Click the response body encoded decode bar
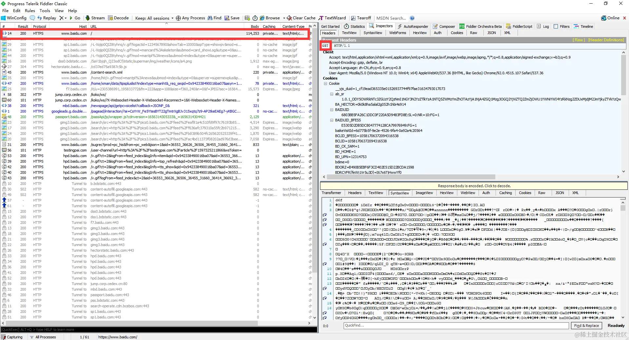Screen dimensions: 629x340 [x=474, y=186]
